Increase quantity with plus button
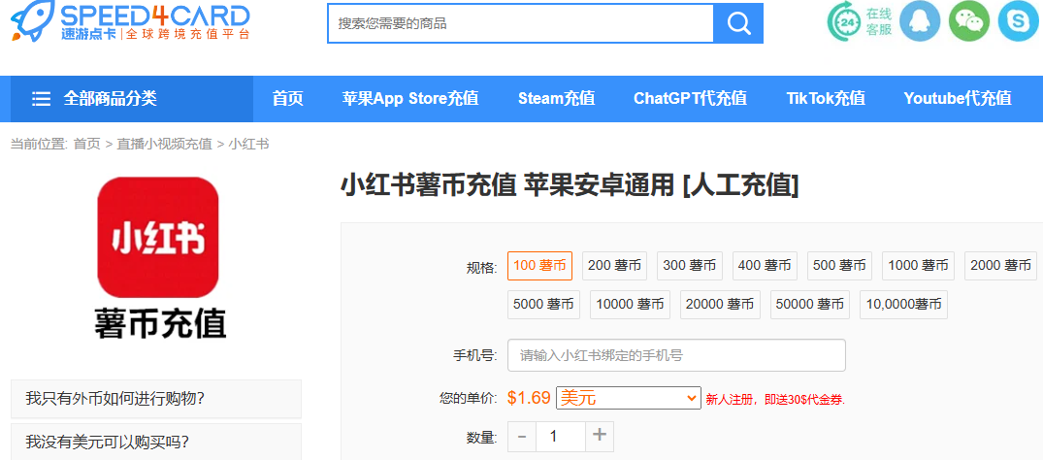1043x460 pixels. pyautogui.click(x=600, y=436)
